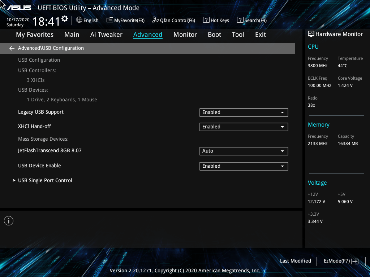Switch to the Main tab
This screenshot has width=370, height=277.
click(x=72, y=35)
